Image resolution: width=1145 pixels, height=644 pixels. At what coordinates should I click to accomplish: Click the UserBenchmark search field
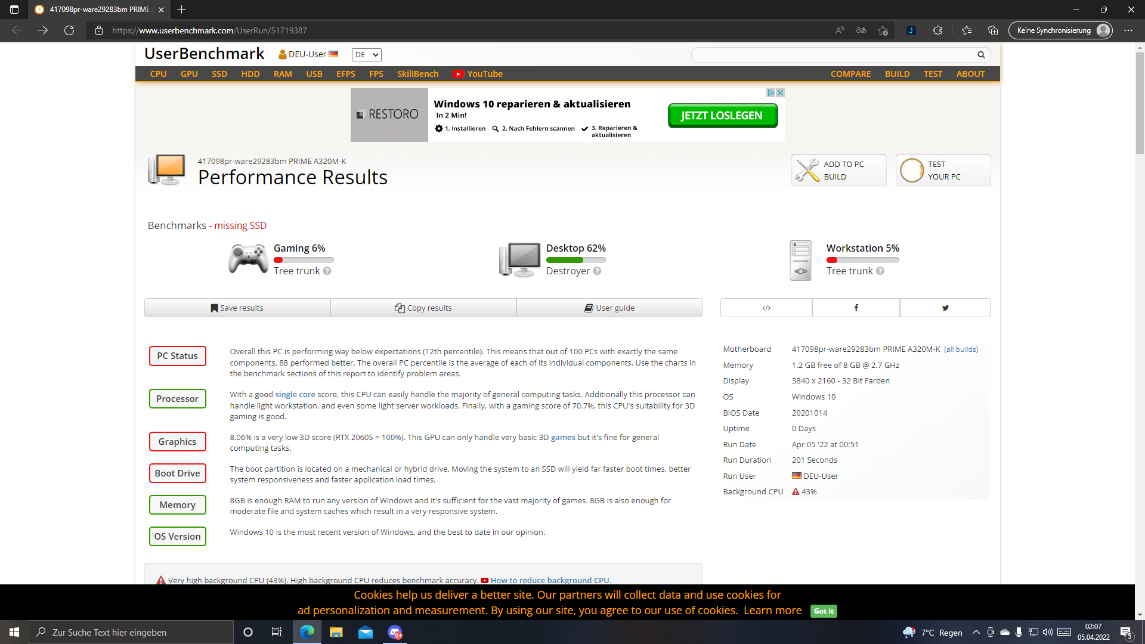(834, 55)
